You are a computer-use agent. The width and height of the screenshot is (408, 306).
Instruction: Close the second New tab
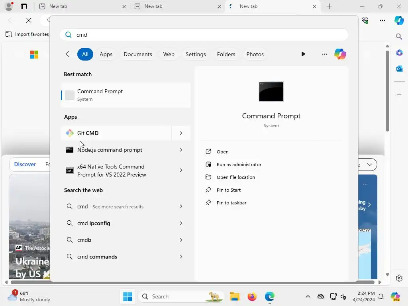[219, 6]
